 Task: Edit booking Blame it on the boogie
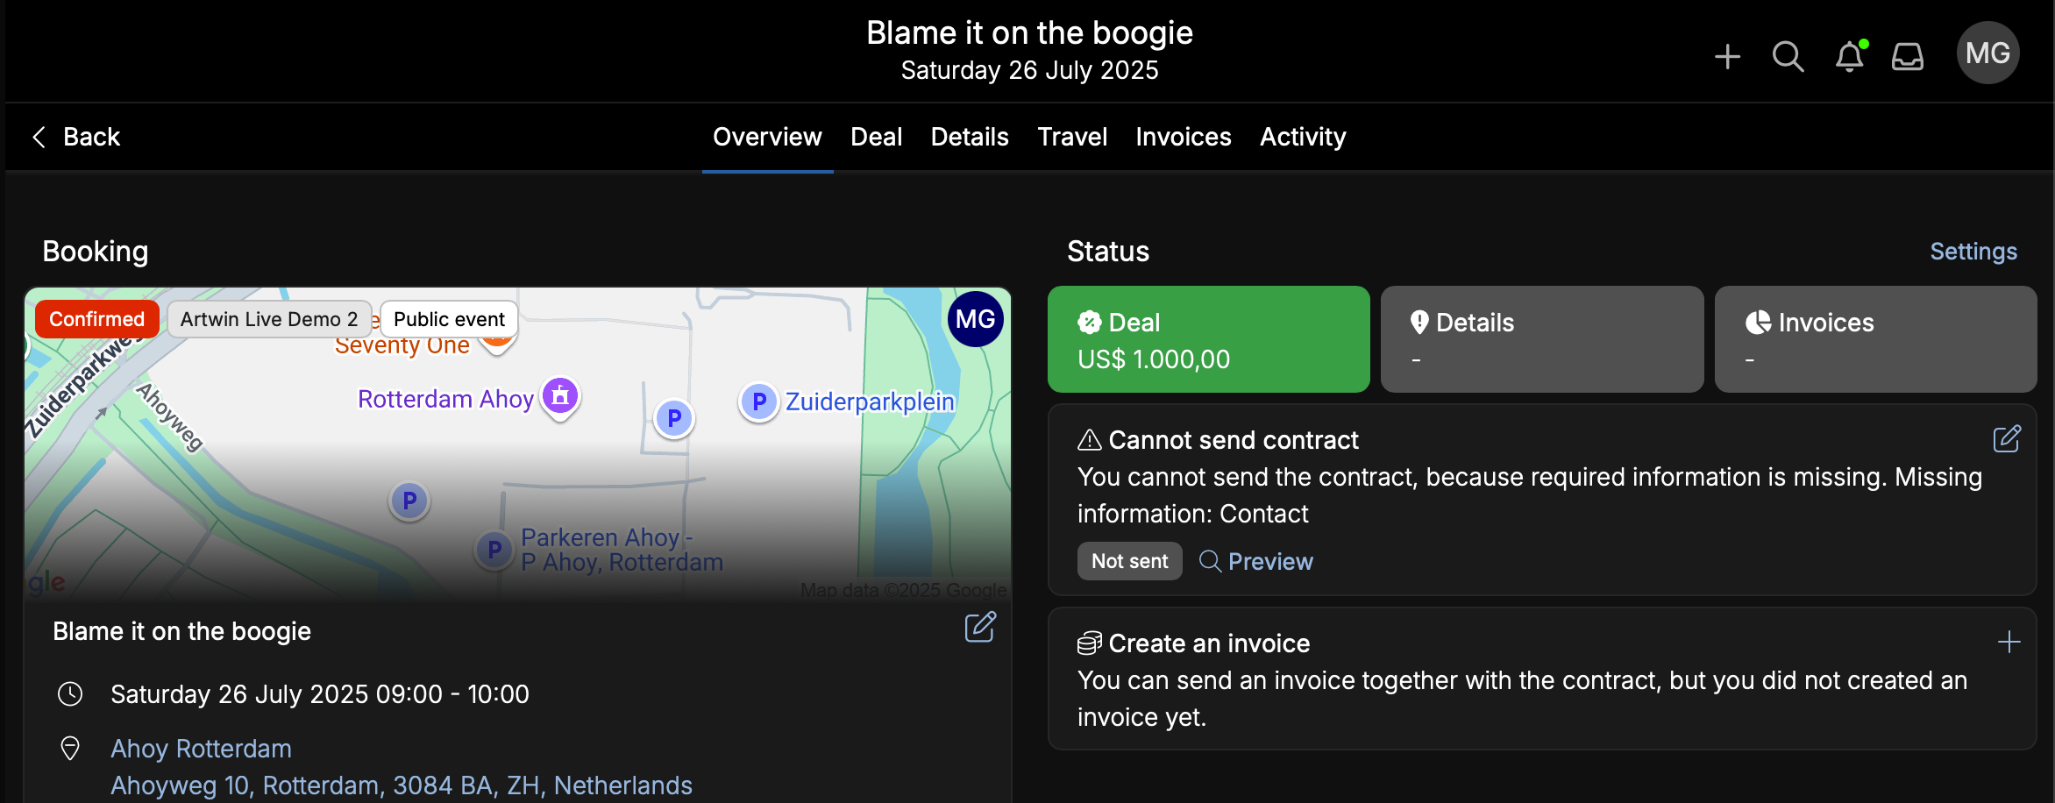(x=980, y=627)
